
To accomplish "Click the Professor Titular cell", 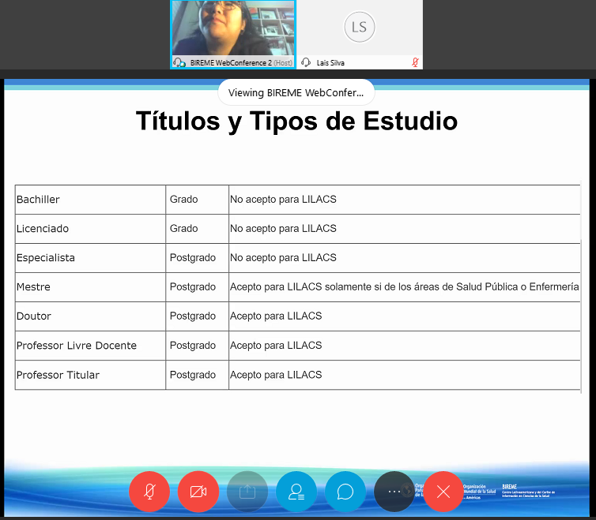I will (90, 375).
